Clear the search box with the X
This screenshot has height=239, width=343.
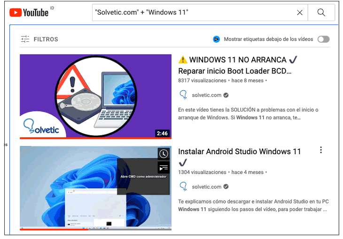tap(300, 13)
